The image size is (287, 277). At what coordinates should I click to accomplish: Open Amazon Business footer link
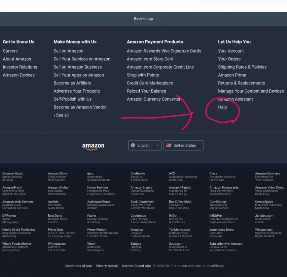pyautogui.click(x=268, y=177)
